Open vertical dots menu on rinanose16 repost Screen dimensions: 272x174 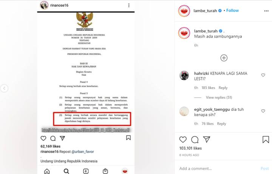(x=129, y=5)
